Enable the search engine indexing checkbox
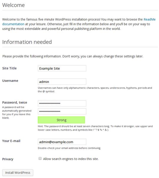The height and width of the screenshot is (178, 159). 40,159
